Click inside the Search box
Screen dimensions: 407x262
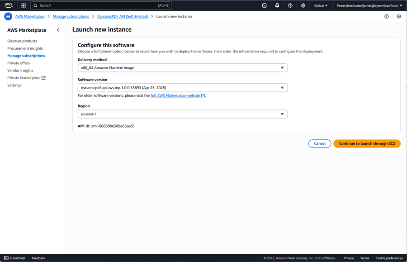pos(101,5)
